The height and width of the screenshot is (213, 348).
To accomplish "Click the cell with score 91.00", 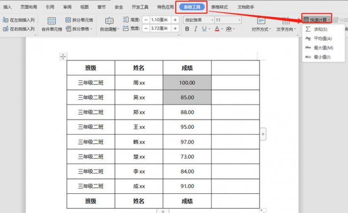I will [187, 186].
